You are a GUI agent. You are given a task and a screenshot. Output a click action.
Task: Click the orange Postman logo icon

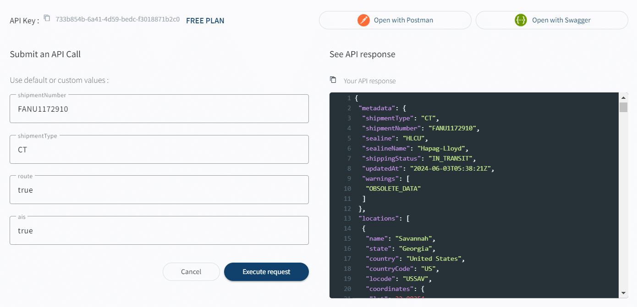[x=363, y=20]
